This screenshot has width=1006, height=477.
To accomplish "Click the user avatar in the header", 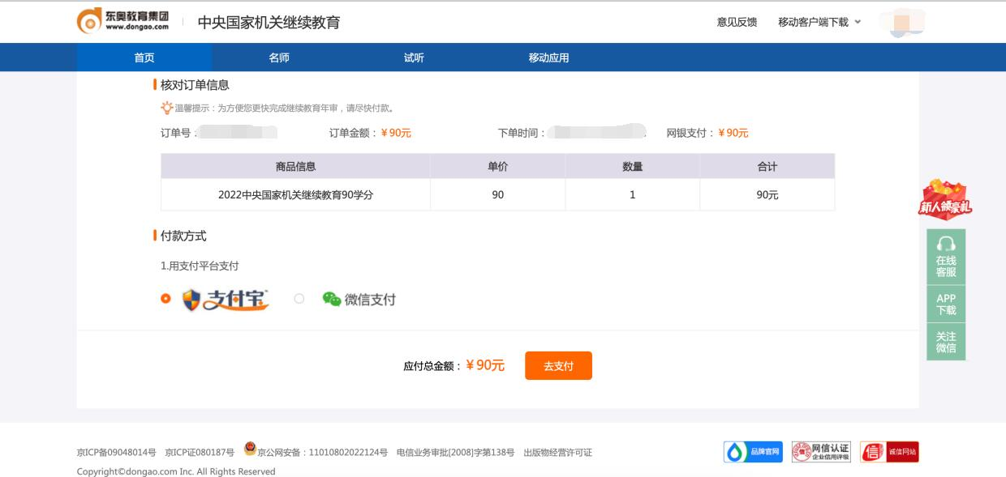I will (902, 23).
